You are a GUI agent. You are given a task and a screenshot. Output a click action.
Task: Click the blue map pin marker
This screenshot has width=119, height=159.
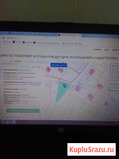[64, 85]
